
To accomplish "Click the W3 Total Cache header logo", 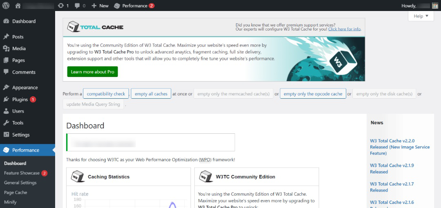I will (95, 27).
